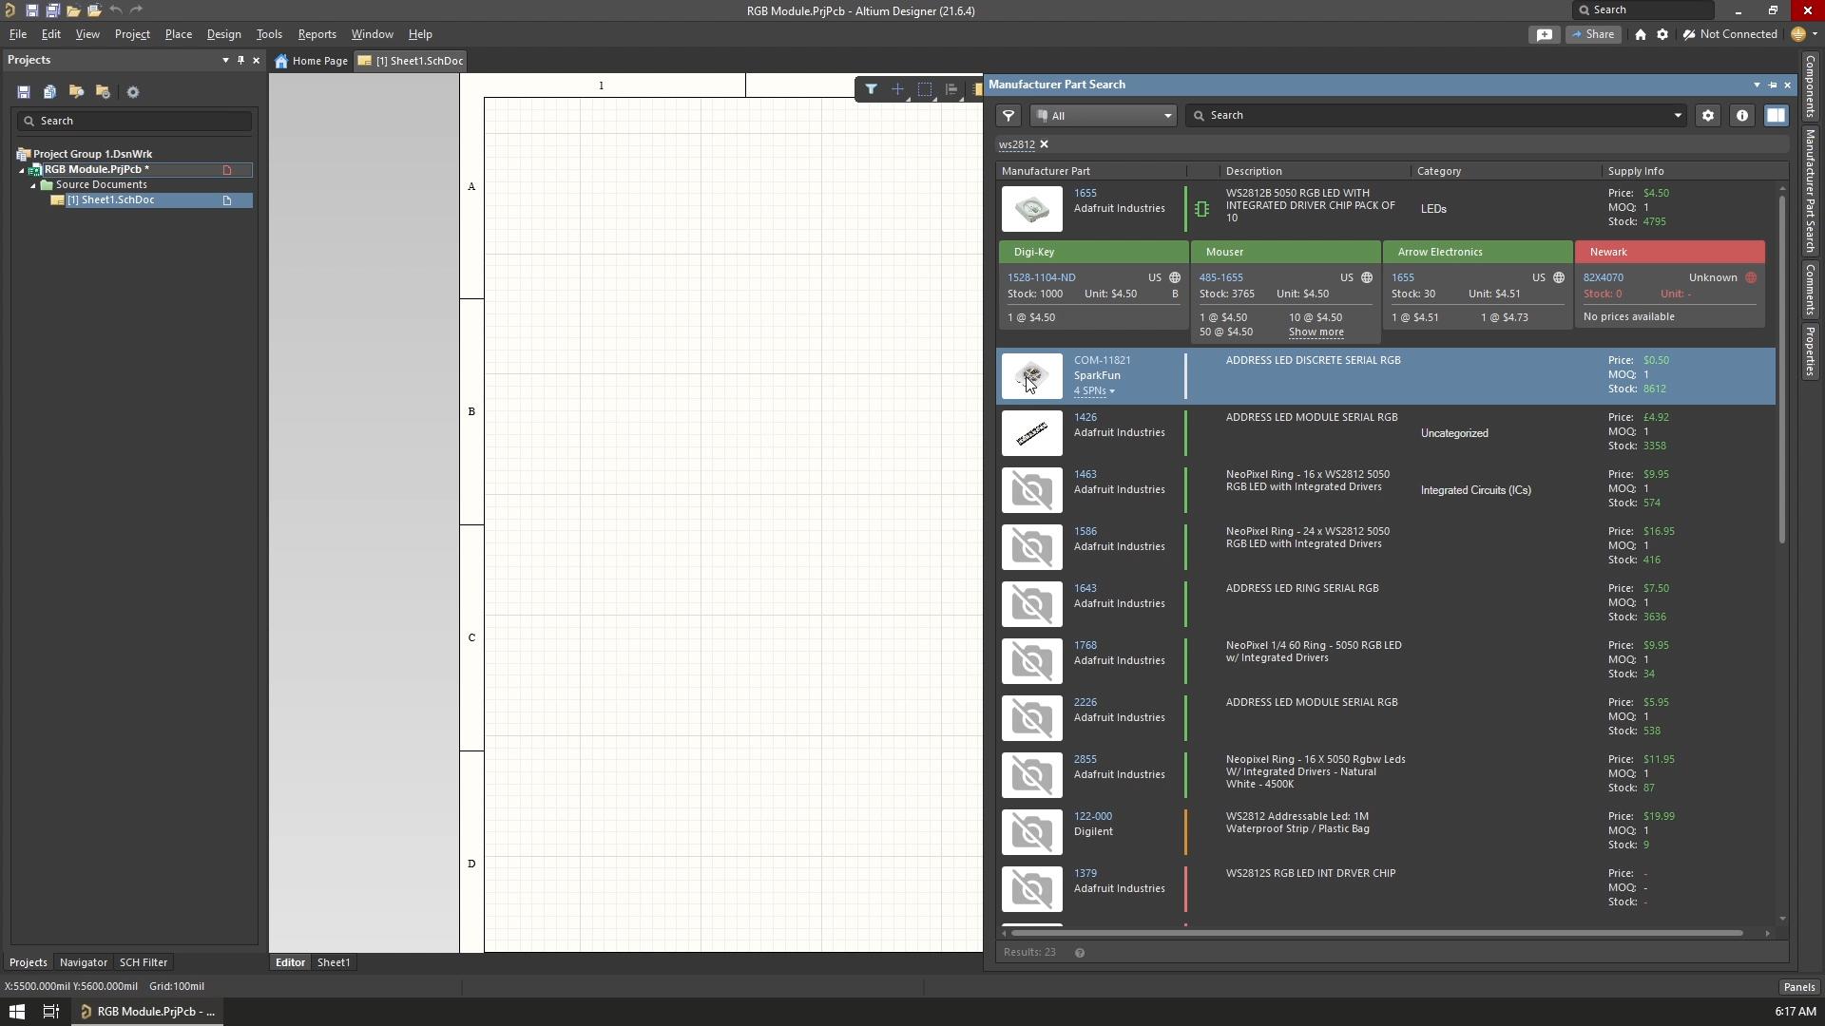
Task: Click the close X icon on ws2812 filter tag
Action: click(1043, 142)
